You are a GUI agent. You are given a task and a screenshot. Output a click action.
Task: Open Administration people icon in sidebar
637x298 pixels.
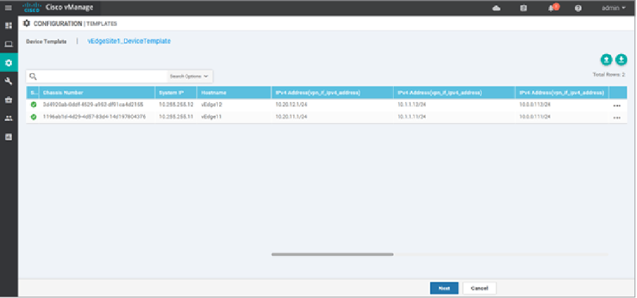[8, 118]
